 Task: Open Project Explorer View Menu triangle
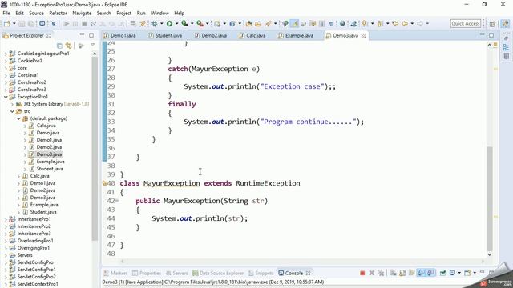[93, 45]
